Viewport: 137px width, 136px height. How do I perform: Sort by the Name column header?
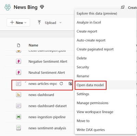click(x=34, y=45)
